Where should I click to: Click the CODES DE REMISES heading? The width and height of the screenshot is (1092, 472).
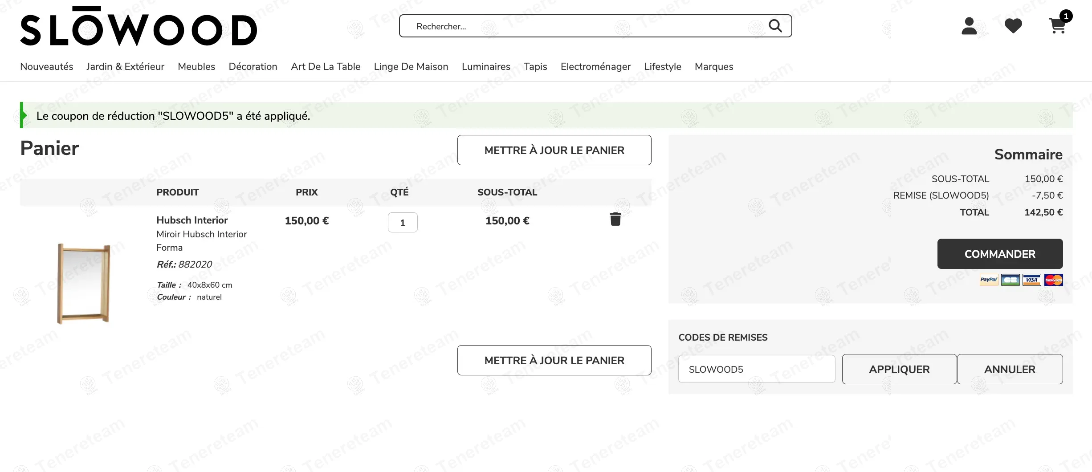pyautogui.click(x=723, y=338)
